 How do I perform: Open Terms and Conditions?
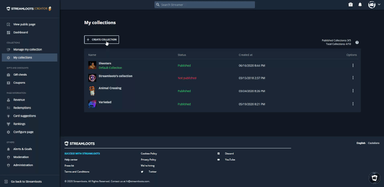tap(77, 172)
